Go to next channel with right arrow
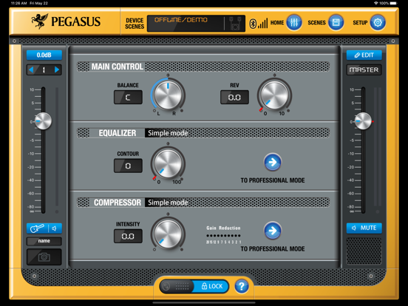This screenshot has height=306, width=408. coord(57,69)
